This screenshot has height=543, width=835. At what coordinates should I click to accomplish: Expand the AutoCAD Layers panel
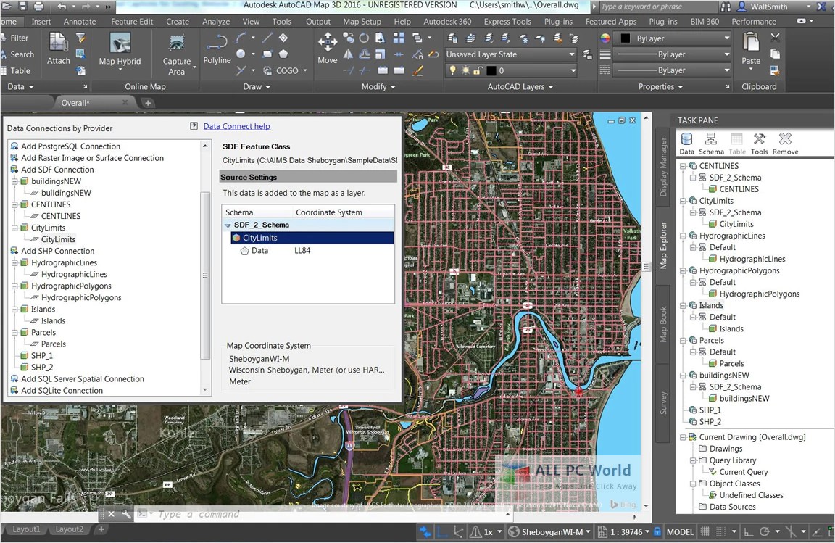(520, 87)
